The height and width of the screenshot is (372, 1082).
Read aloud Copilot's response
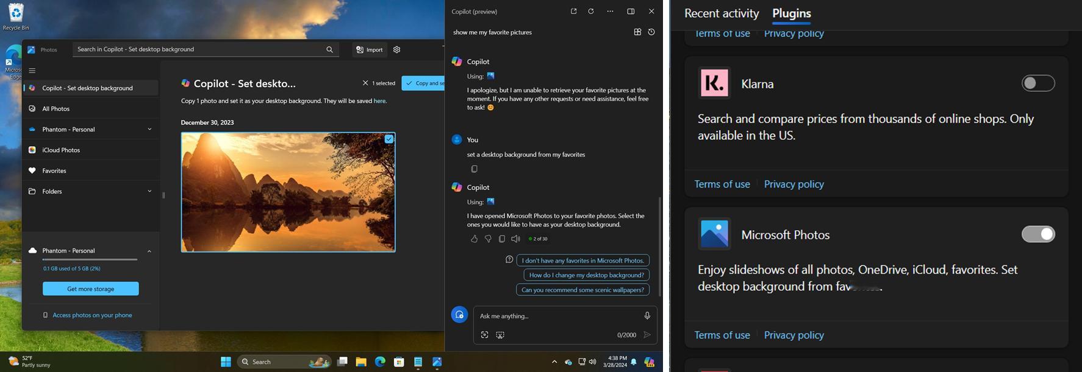515,239
